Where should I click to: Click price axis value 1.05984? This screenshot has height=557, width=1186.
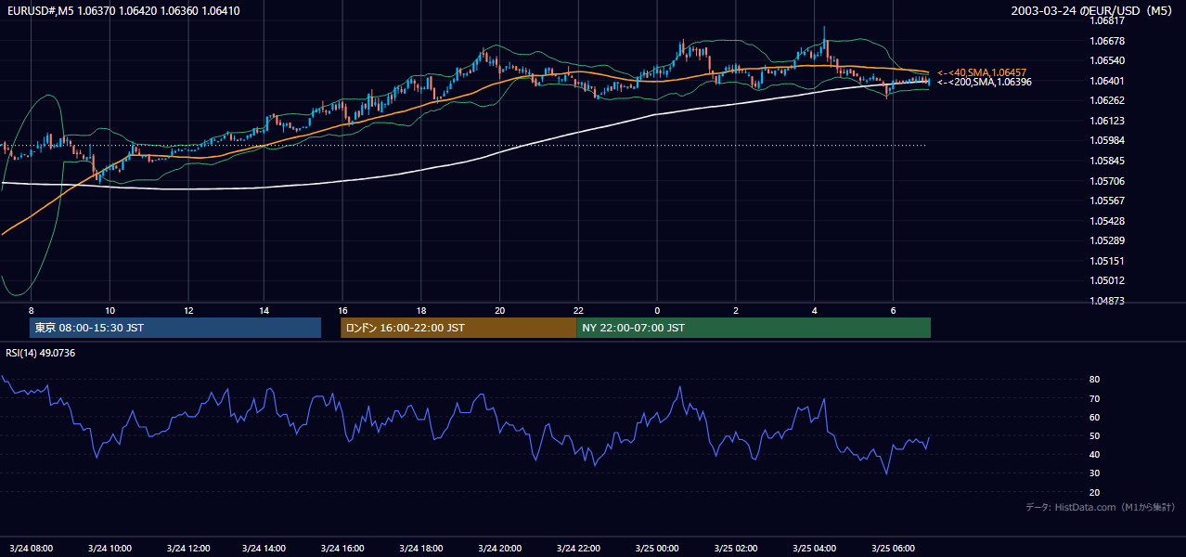[1107, 141]
